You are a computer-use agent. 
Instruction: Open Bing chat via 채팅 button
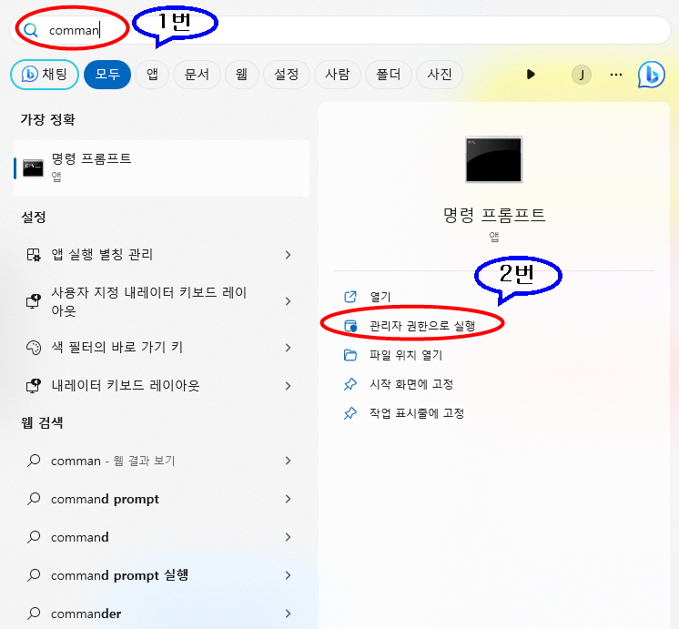(45, 75)
